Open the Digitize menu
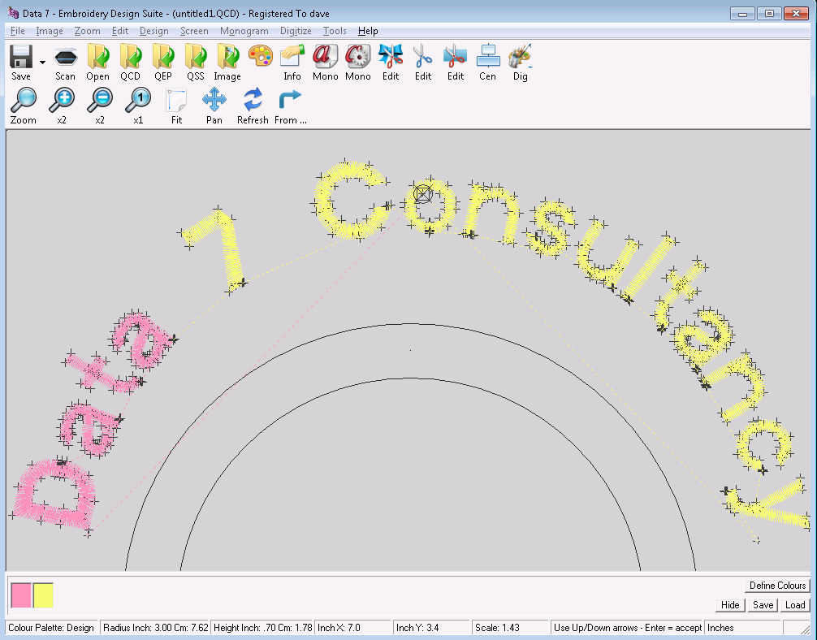 (296, 31)
